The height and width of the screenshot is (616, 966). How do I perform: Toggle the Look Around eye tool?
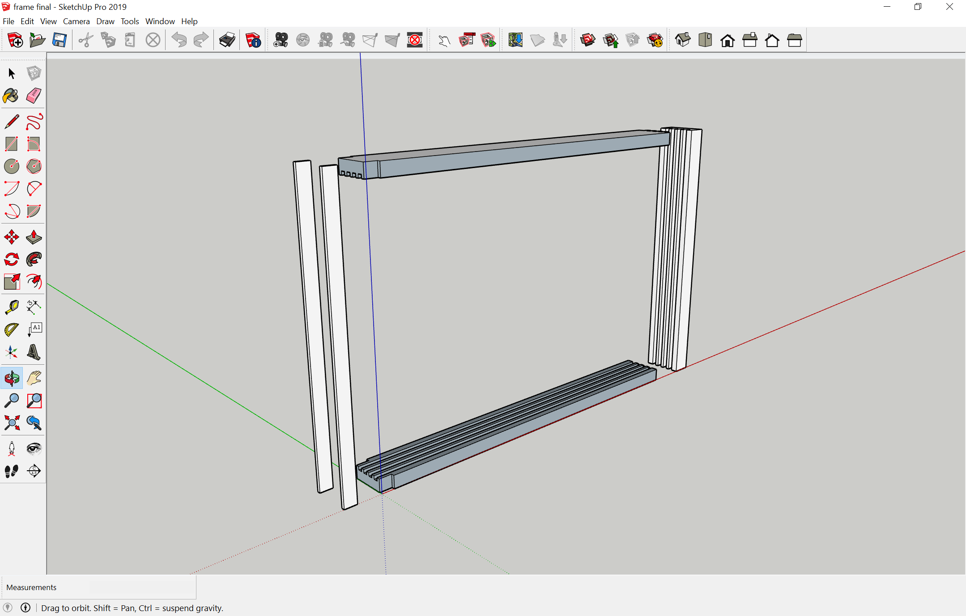[x=34, y=448]
